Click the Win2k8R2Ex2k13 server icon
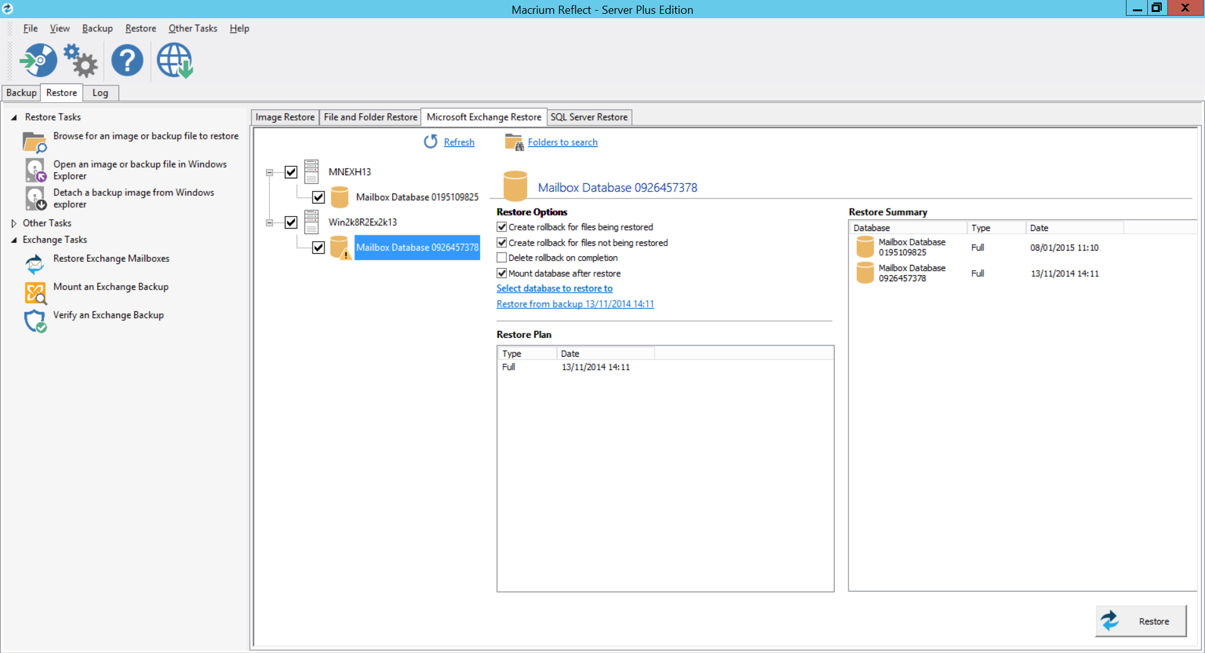The height and width of the screenshot is (653, 1205). click(x=311, y=222)
